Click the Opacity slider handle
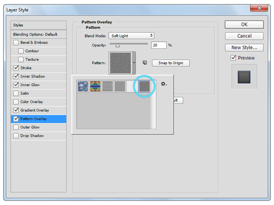The height and width of the screenshot is (205, 274). (x=117, y=46)
